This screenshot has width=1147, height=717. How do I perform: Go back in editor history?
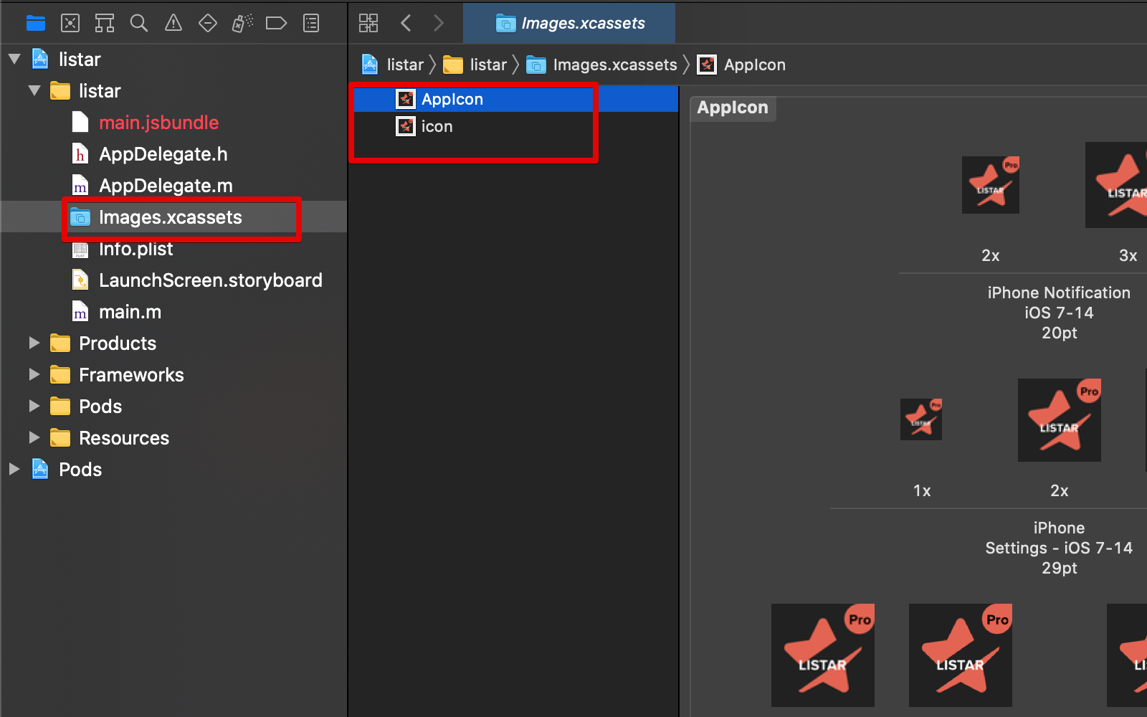[x=406, y=23]
